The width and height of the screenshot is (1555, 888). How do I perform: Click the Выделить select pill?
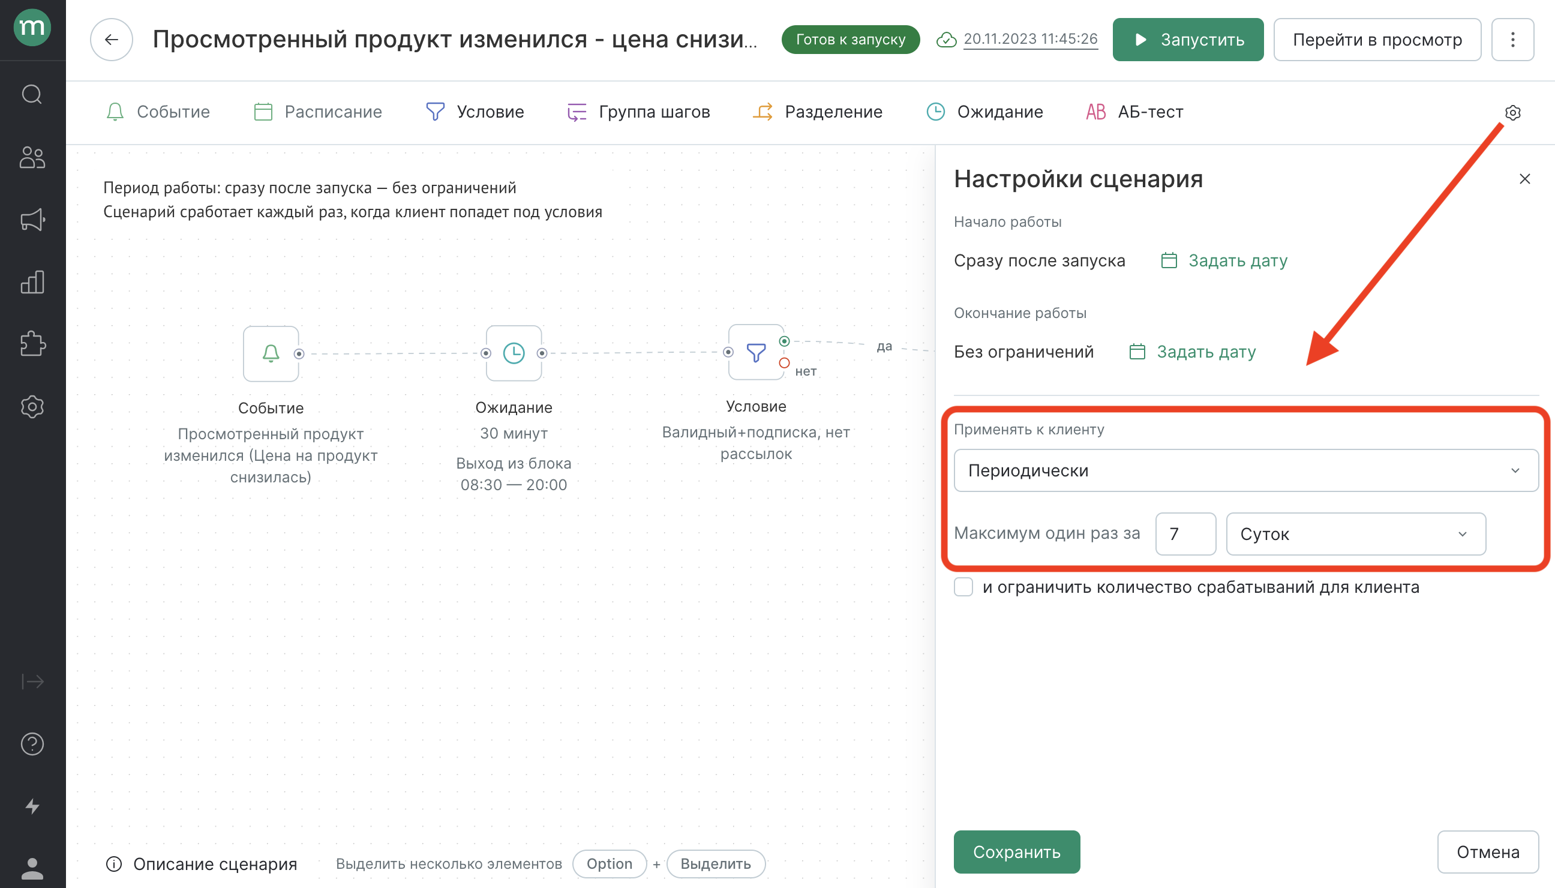pyautogui.click(x=715, y=864)
